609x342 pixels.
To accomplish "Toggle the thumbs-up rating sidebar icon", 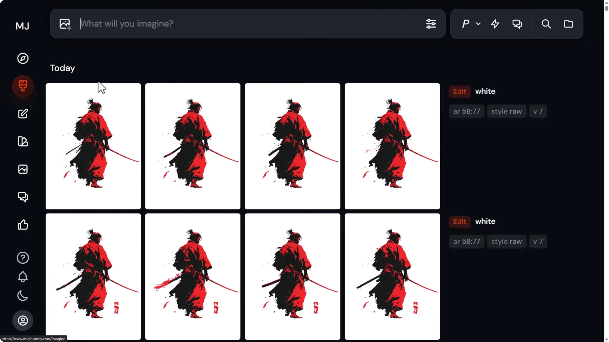I will click(23, 225).
